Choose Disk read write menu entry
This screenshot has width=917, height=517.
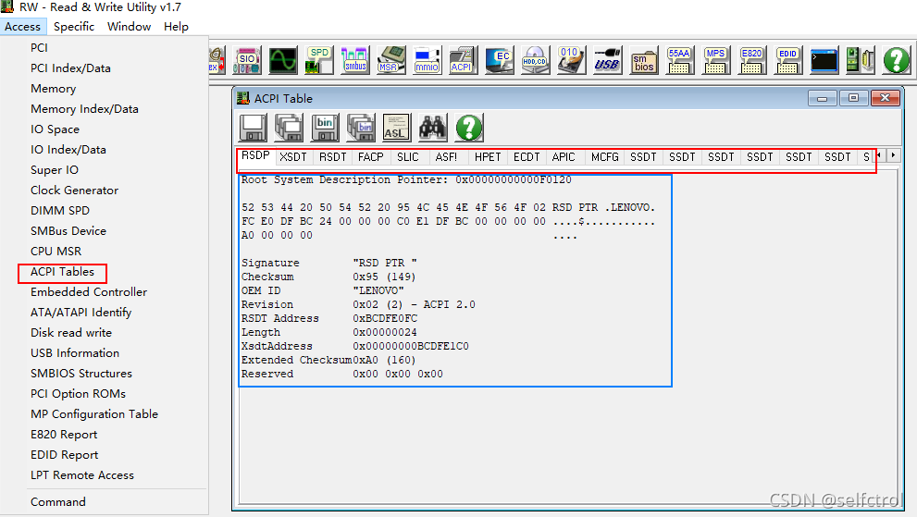tap(71, 333)
